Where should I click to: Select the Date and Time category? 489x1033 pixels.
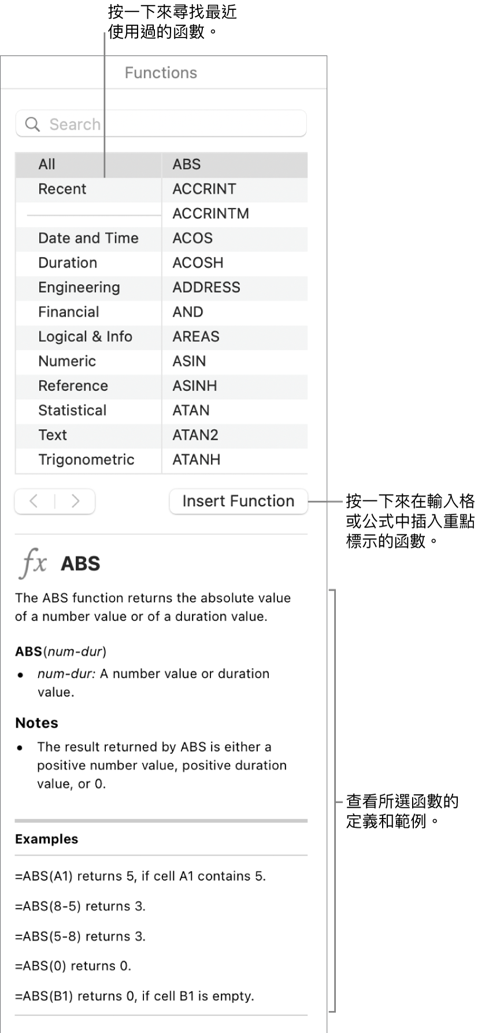(88, 238)
